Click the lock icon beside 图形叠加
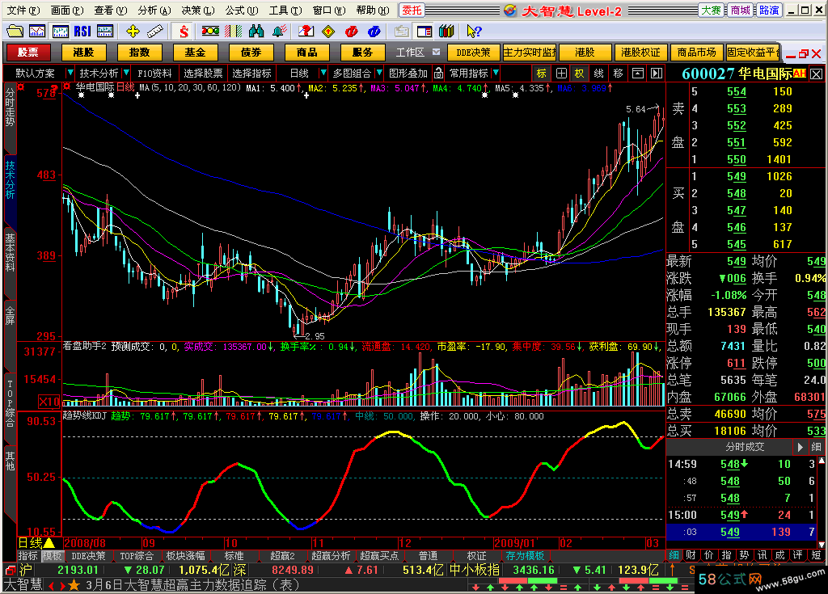 pyautogui.click(x=438, y=73)
